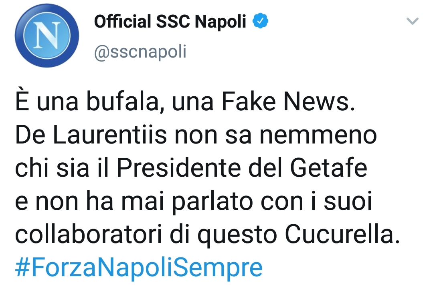Image resolution: width=433 pixels, height=285 pixels.
Task: Open the SSC Napoli profile avatar
Action: pyautogui.click(x=47, y=36)
